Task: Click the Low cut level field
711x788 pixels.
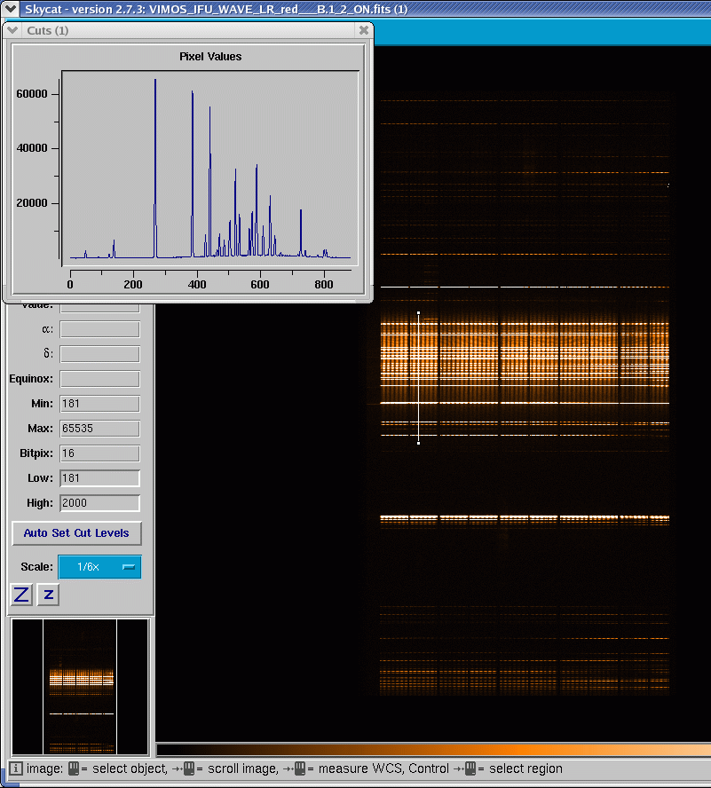Action: click(99, 478)
